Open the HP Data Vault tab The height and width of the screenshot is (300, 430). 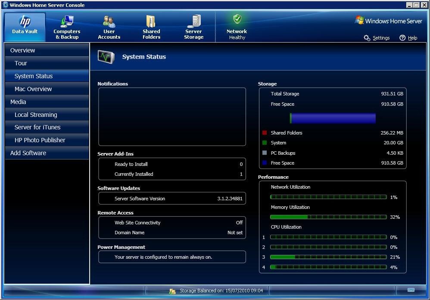[25, 27]
